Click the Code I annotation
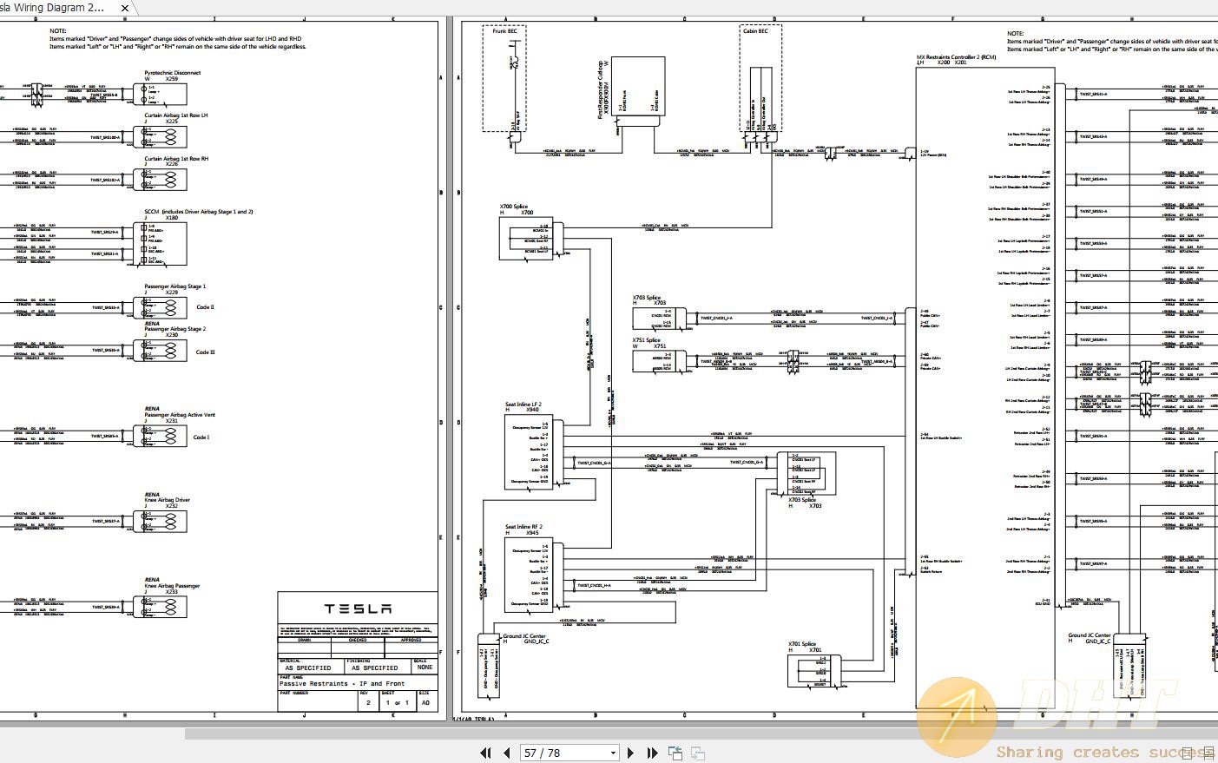This screenshot has width=1218, height=763. 201,437
